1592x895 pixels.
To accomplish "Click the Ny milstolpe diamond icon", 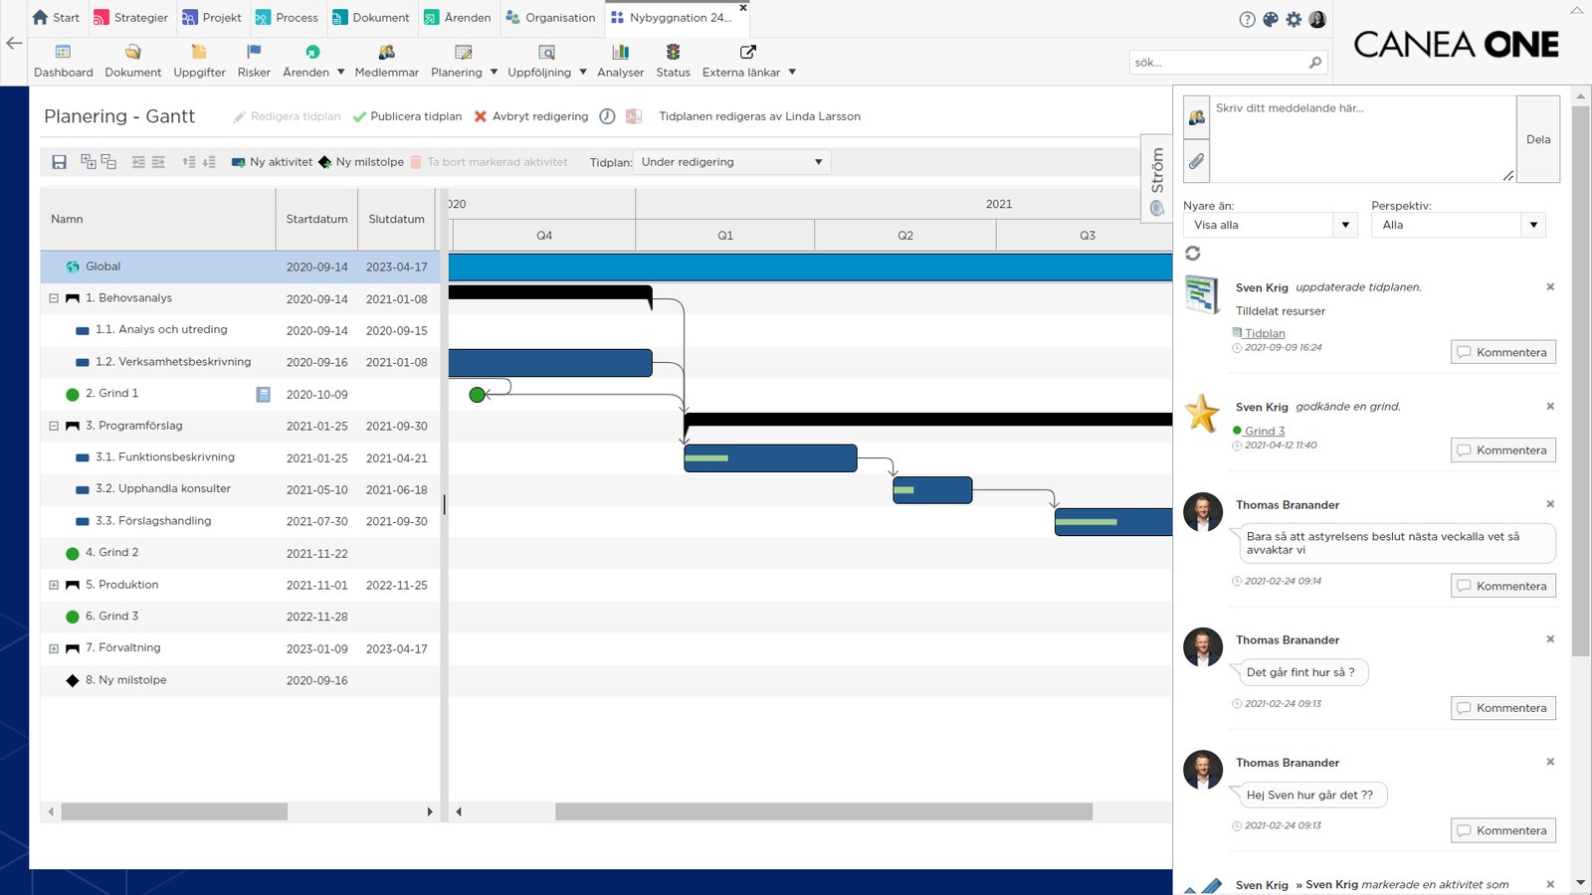I will point(324,162).
